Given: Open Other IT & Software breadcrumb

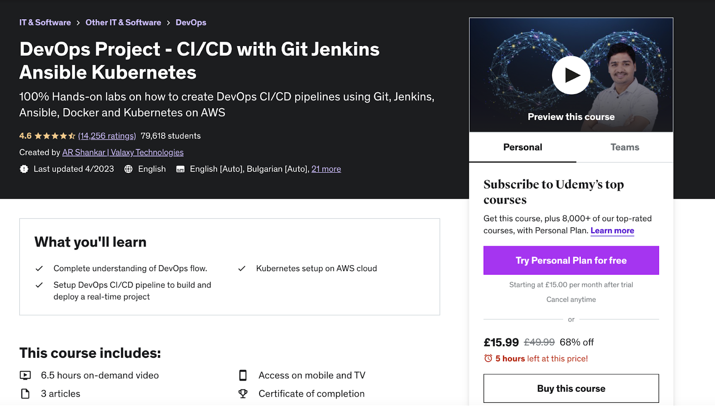Looking at the screenshot, I should [123, 23].
